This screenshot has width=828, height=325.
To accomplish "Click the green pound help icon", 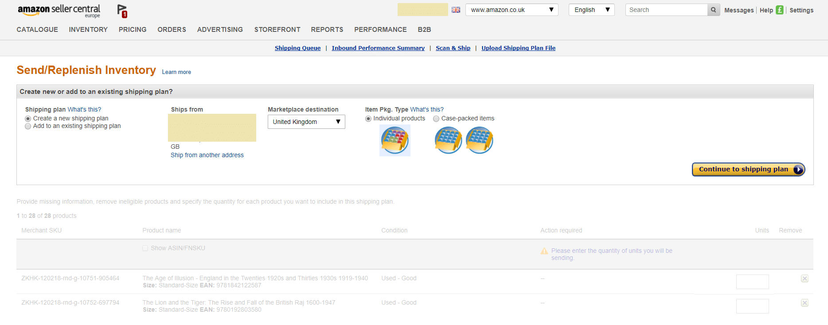I will 780,10.
